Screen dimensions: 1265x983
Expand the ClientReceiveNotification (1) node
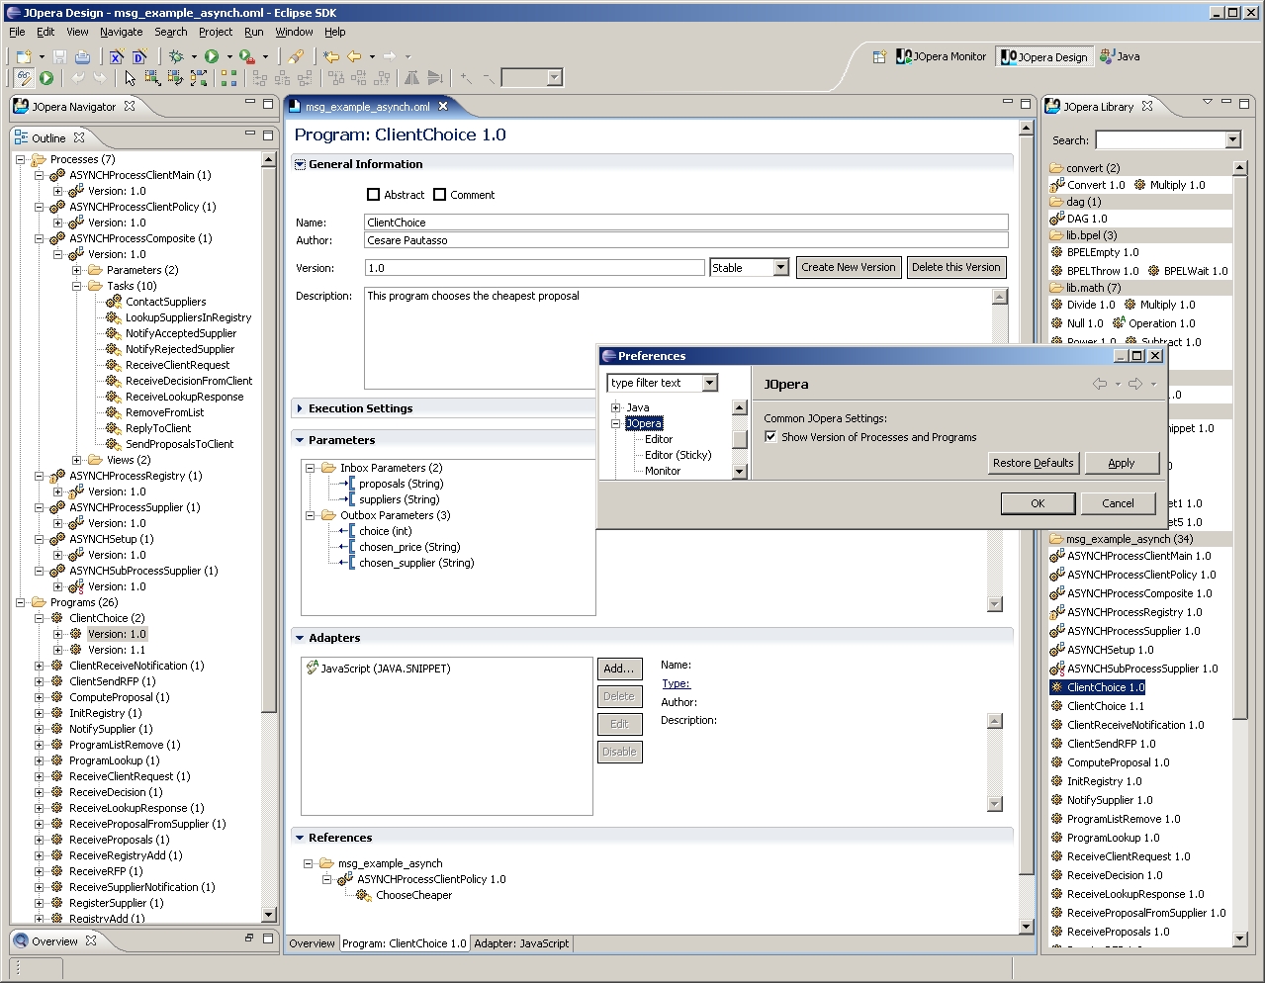pyautogui.click(x=40, y=666)
